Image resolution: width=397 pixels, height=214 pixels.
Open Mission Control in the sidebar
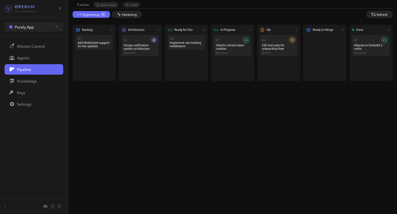[31, 46]
